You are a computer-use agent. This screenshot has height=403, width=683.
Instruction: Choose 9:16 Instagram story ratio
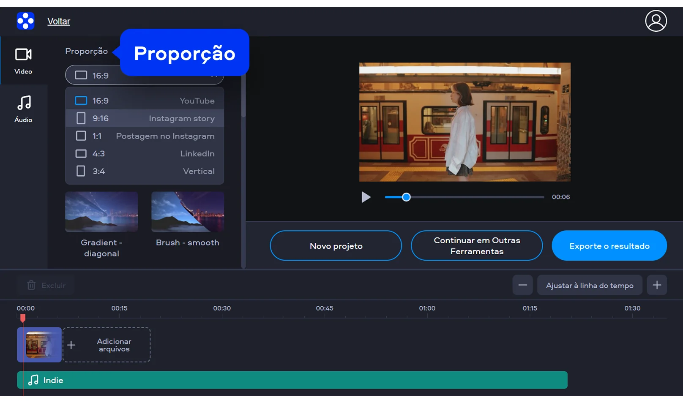point(144,118)
